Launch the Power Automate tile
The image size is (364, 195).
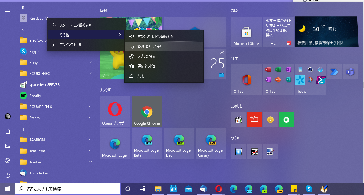[x=334, y=72]
